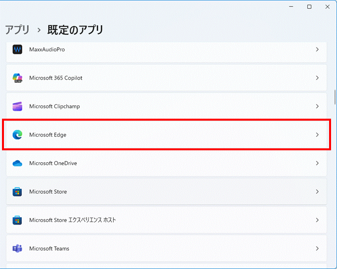
Task: Click the Microsoft Clipchamp icon
Action: (17, 106)
